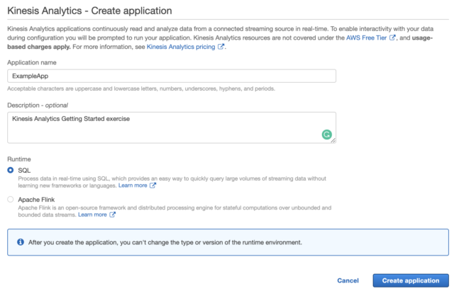Cancel the application creation
This screenshot has height=303, width=454.
tap(348, 280)
